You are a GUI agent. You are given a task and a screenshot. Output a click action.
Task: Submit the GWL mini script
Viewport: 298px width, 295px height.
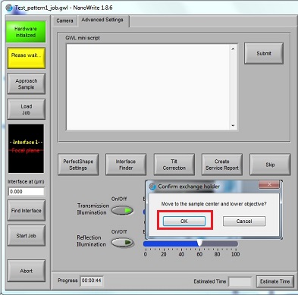(264, 53)
